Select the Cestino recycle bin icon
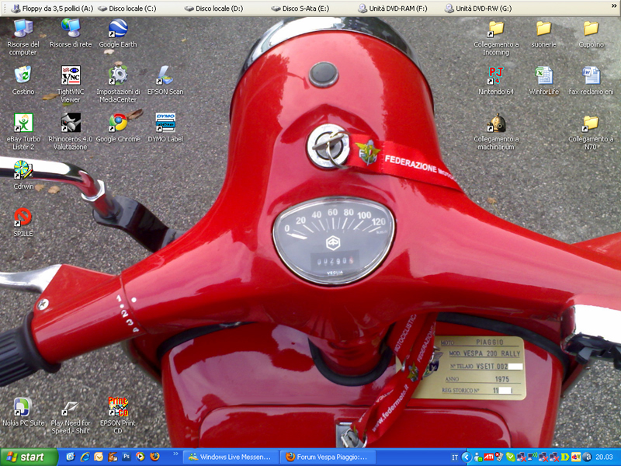The width and height of the screenshot is (621, 466). [23, 81]
